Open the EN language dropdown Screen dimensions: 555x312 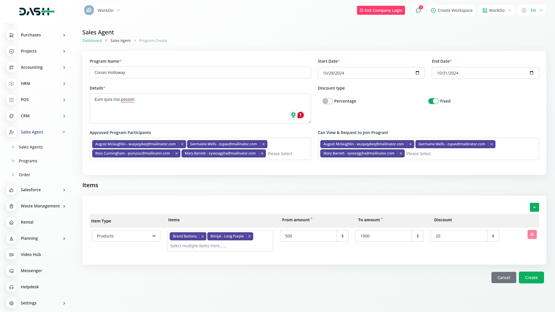532,10
